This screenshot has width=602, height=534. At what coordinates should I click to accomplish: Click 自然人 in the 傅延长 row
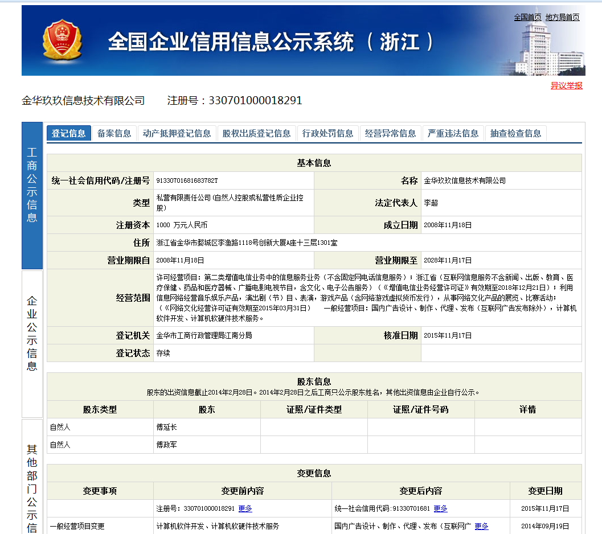point(60,428)
